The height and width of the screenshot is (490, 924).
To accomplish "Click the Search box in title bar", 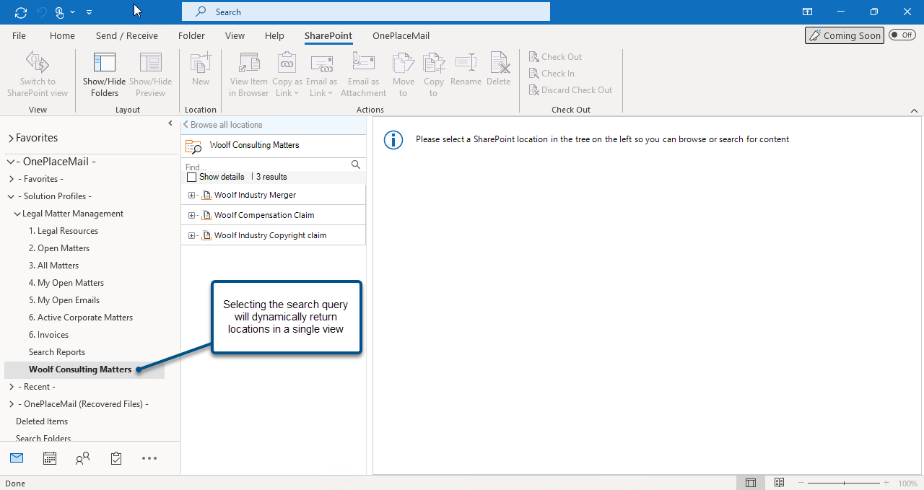I will (x=365, y=12).
